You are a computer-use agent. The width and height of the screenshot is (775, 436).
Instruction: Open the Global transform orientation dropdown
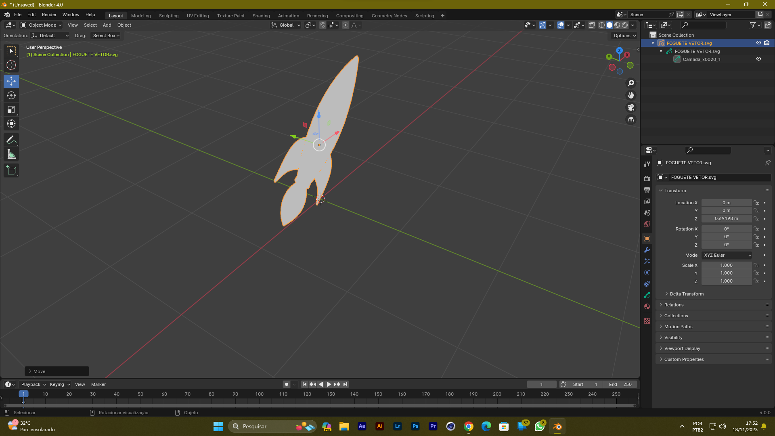point(286,25)
